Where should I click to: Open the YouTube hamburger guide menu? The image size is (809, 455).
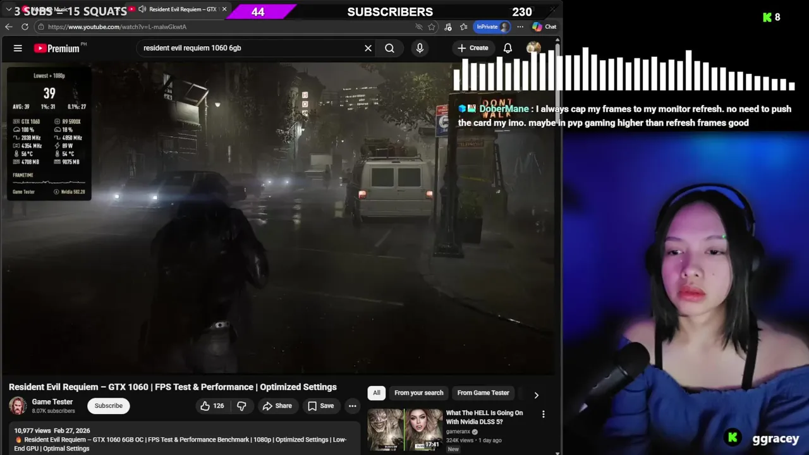18,48
